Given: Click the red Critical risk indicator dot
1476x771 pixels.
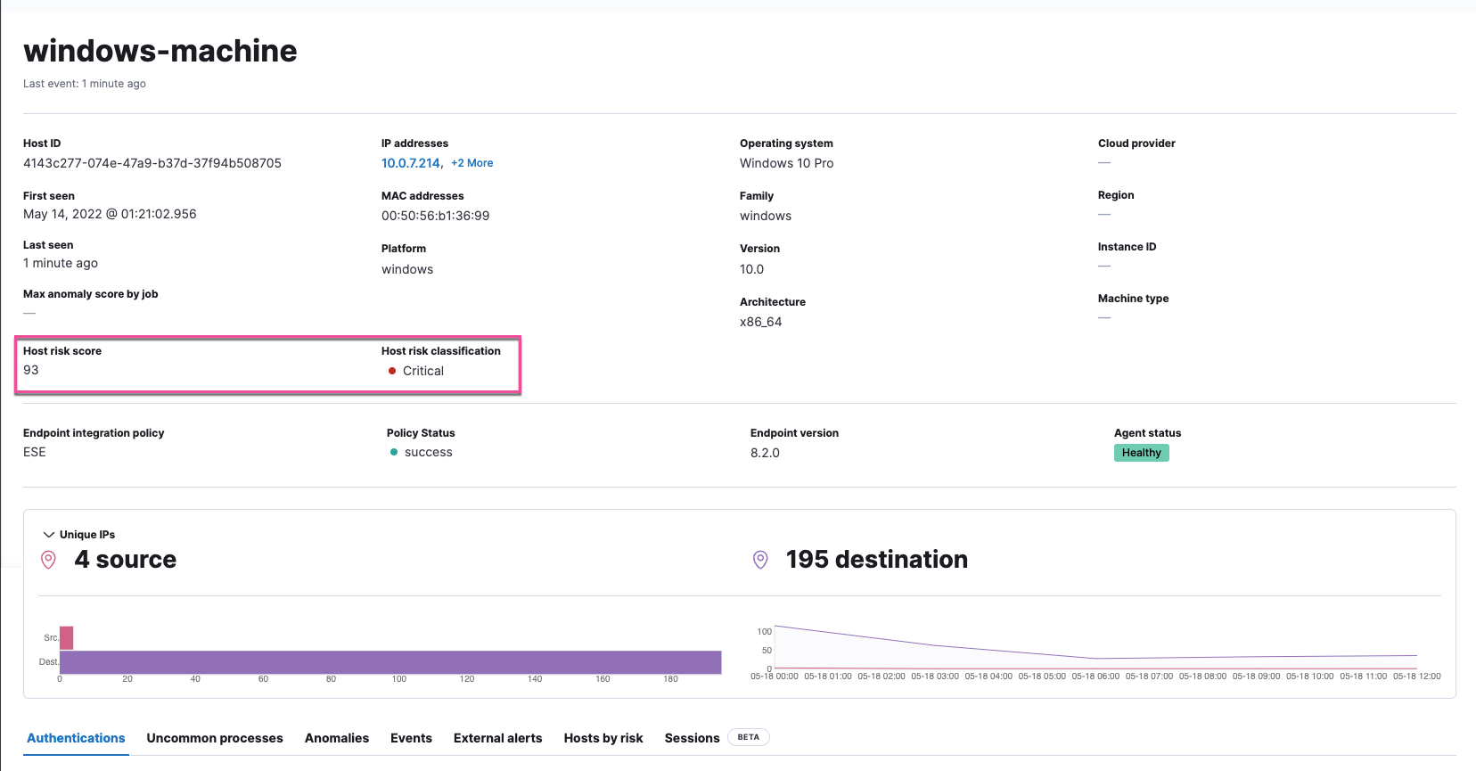Looking at the screenshot, I should pyautogui.click(x=392, y=371).
